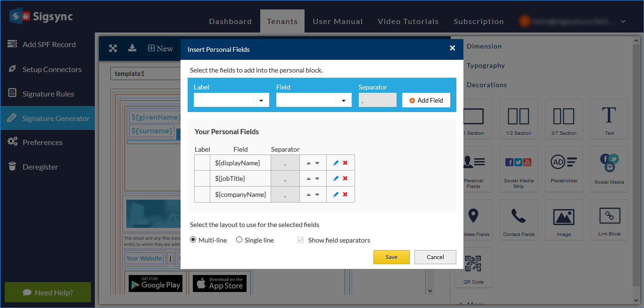The image size is (644, 308).
Task: Click the fullscreen expand icon in editor toolbar
Action: [113, 48]
